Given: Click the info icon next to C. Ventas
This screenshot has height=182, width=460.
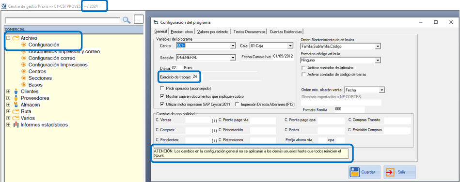Looking at the screenshot, I should point(214,121).
